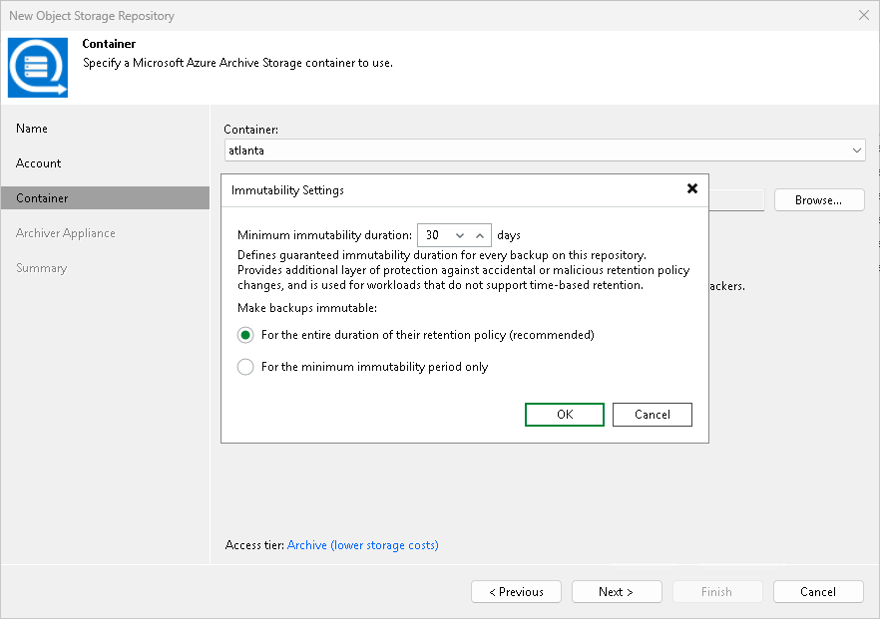The image size is (880, 619).
Task: Confirm immutability settings with OK
Action: pyautogui.click(x=565, y=415)
